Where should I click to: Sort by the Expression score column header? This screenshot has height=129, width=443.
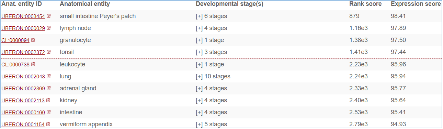point(416,4)
